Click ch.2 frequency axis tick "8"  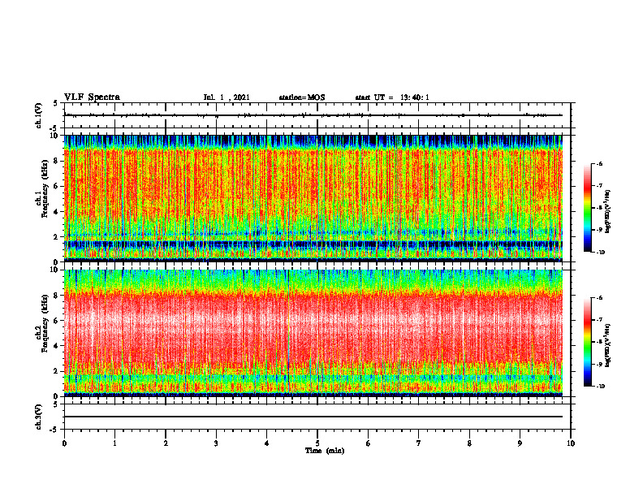coord(56,296)
